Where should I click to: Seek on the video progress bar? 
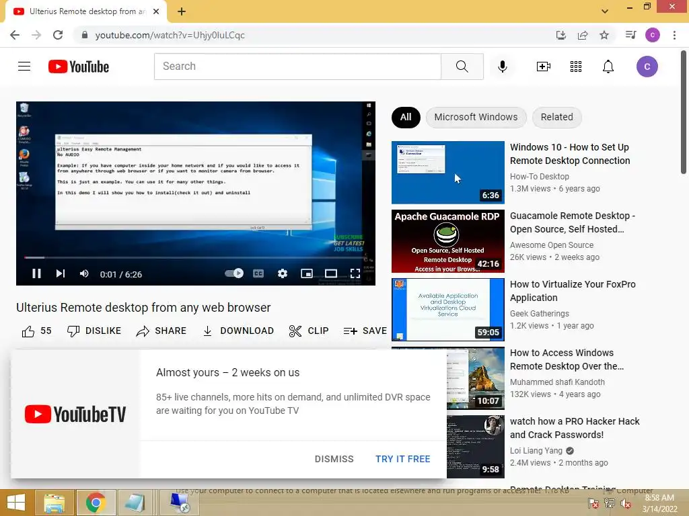[196, 257]
